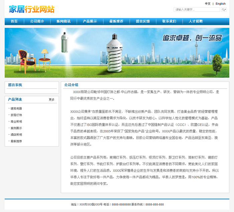Open the 最新推荐 navigation menu item
The image size is (234, 212).
[116, 21]
